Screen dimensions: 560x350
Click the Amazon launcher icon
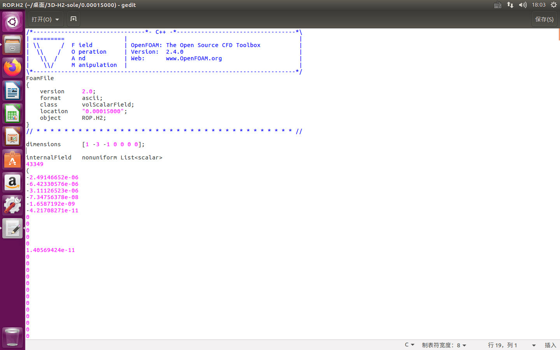(x=12, y=182)
